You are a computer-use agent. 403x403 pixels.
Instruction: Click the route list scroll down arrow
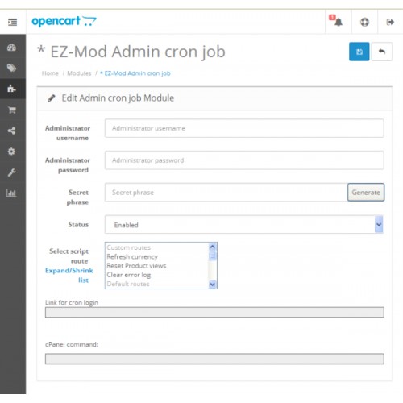coord(213,285)
